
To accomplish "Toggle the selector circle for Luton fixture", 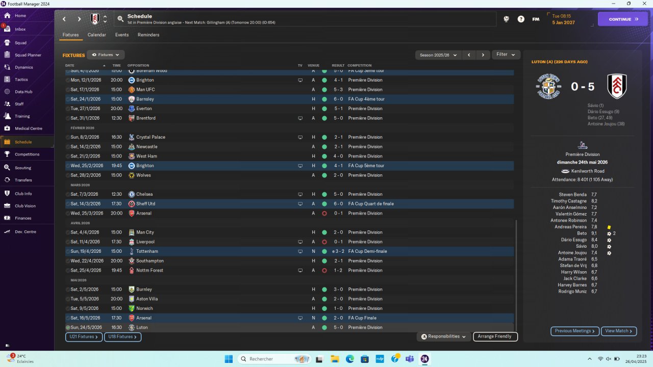I will pyautogui.click(x=68, y=328).
